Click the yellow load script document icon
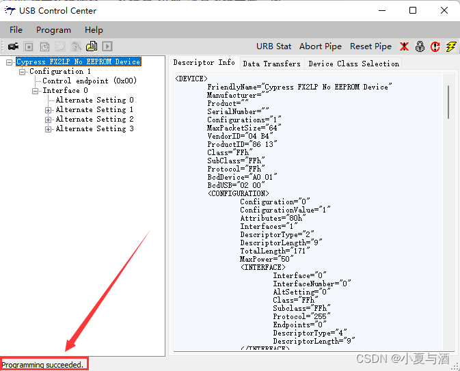 [92, 46]
